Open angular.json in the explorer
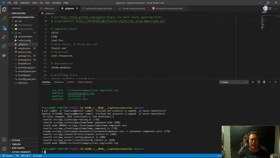Image resolution: width=280 pixels, height=158 pixels. (24, 48)
